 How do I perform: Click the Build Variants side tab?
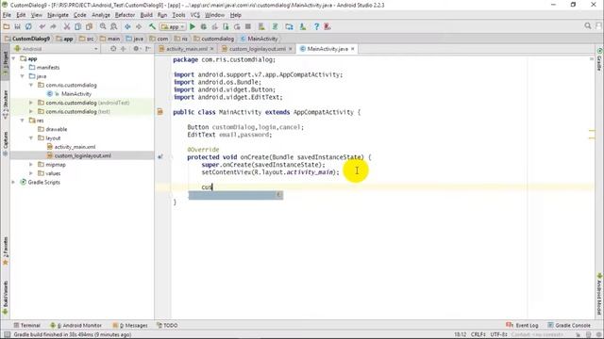[5, 297]
